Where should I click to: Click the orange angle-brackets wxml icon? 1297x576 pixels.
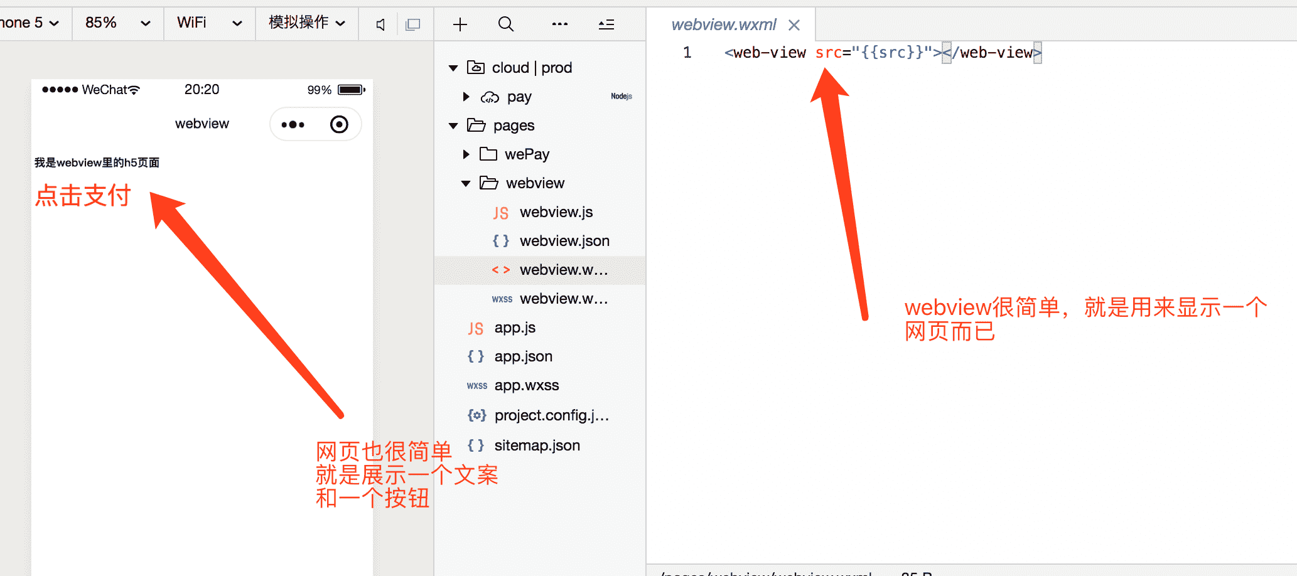[x=501, y=270]
